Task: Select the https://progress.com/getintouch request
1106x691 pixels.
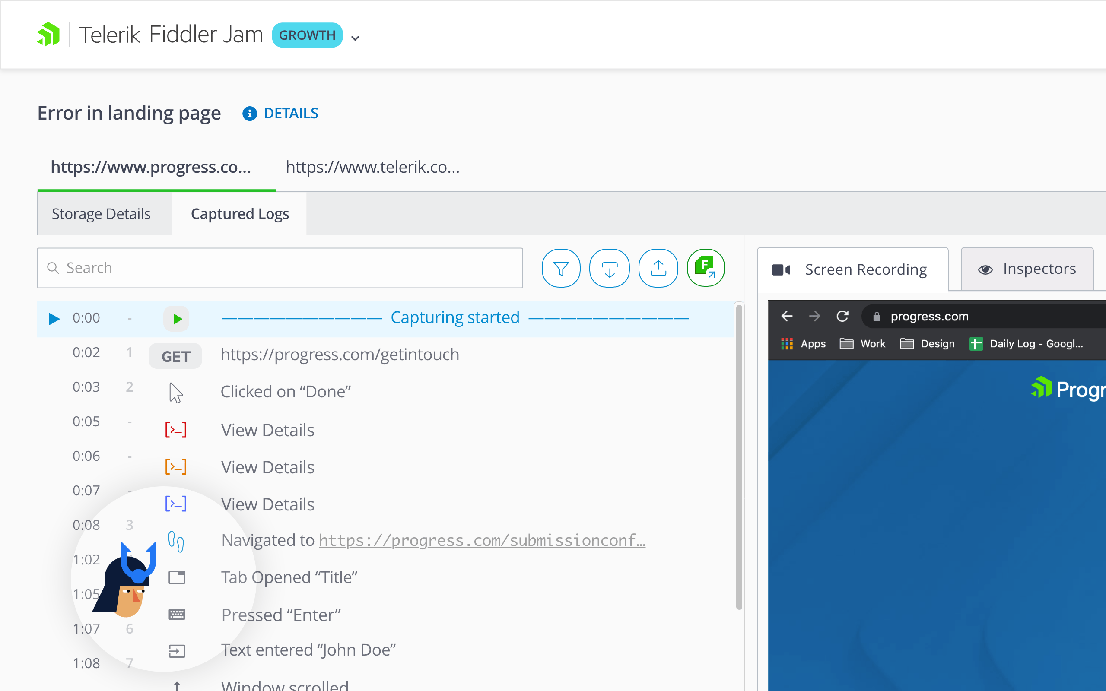Action: (x=340, y=355)
